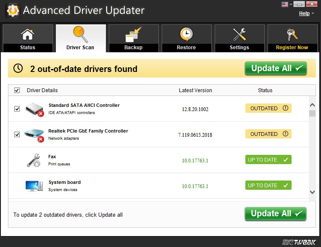Select the Fax driver name
The width and height of the screenshot is (321, 247).
[52, 157]
